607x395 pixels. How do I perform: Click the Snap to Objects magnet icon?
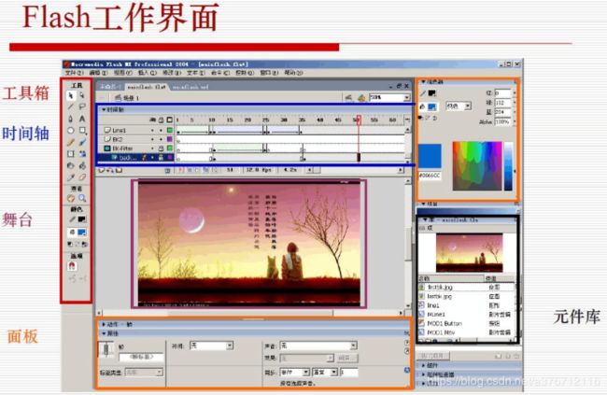pyautogui.click(x=72, y=266)
